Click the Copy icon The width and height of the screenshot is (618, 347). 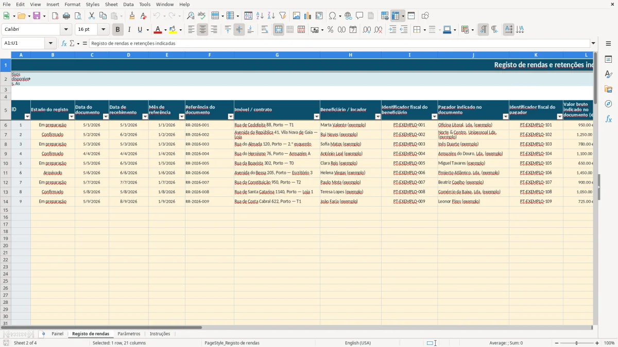pyautogui.click(x=103, y=16)
